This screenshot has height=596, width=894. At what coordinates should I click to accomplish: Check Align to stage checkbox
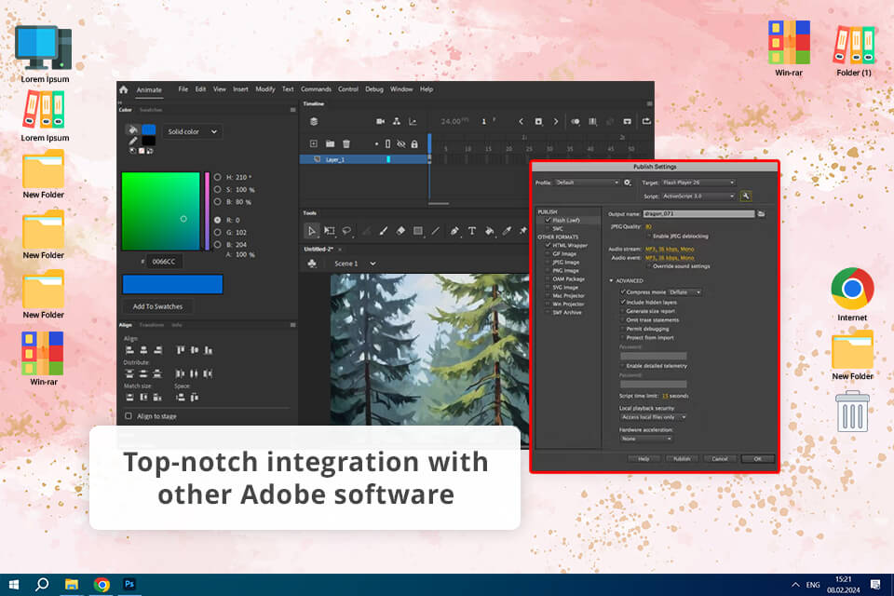129,416
